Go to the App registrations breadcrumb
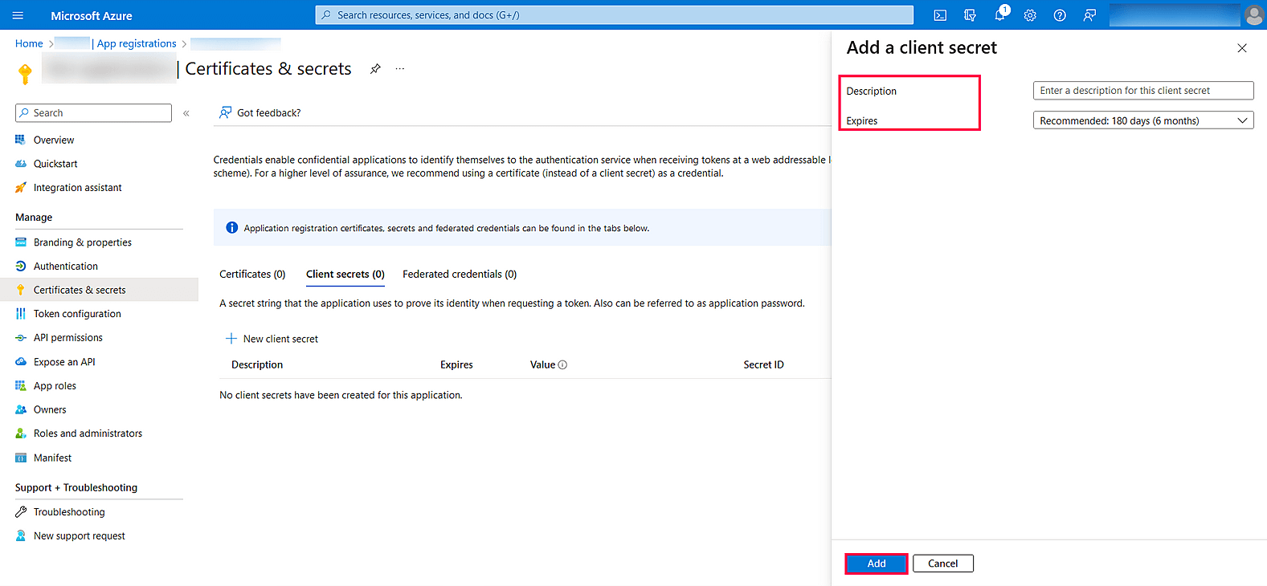Viewport: 1267px width, 586px height. coord(137,44)
